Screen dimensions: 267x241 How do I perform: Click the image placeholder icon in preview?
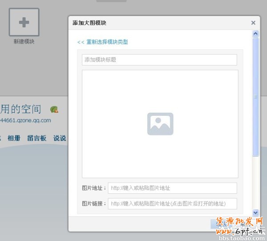(160, 124)
